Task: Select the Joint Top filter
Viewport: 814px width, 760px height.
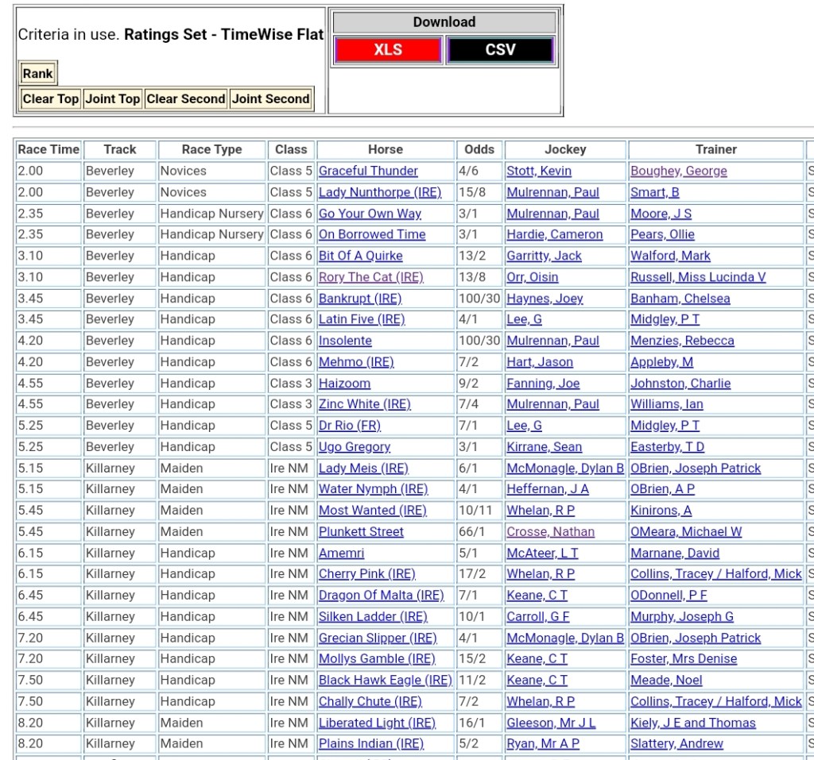Action: (x=112, y=99)
